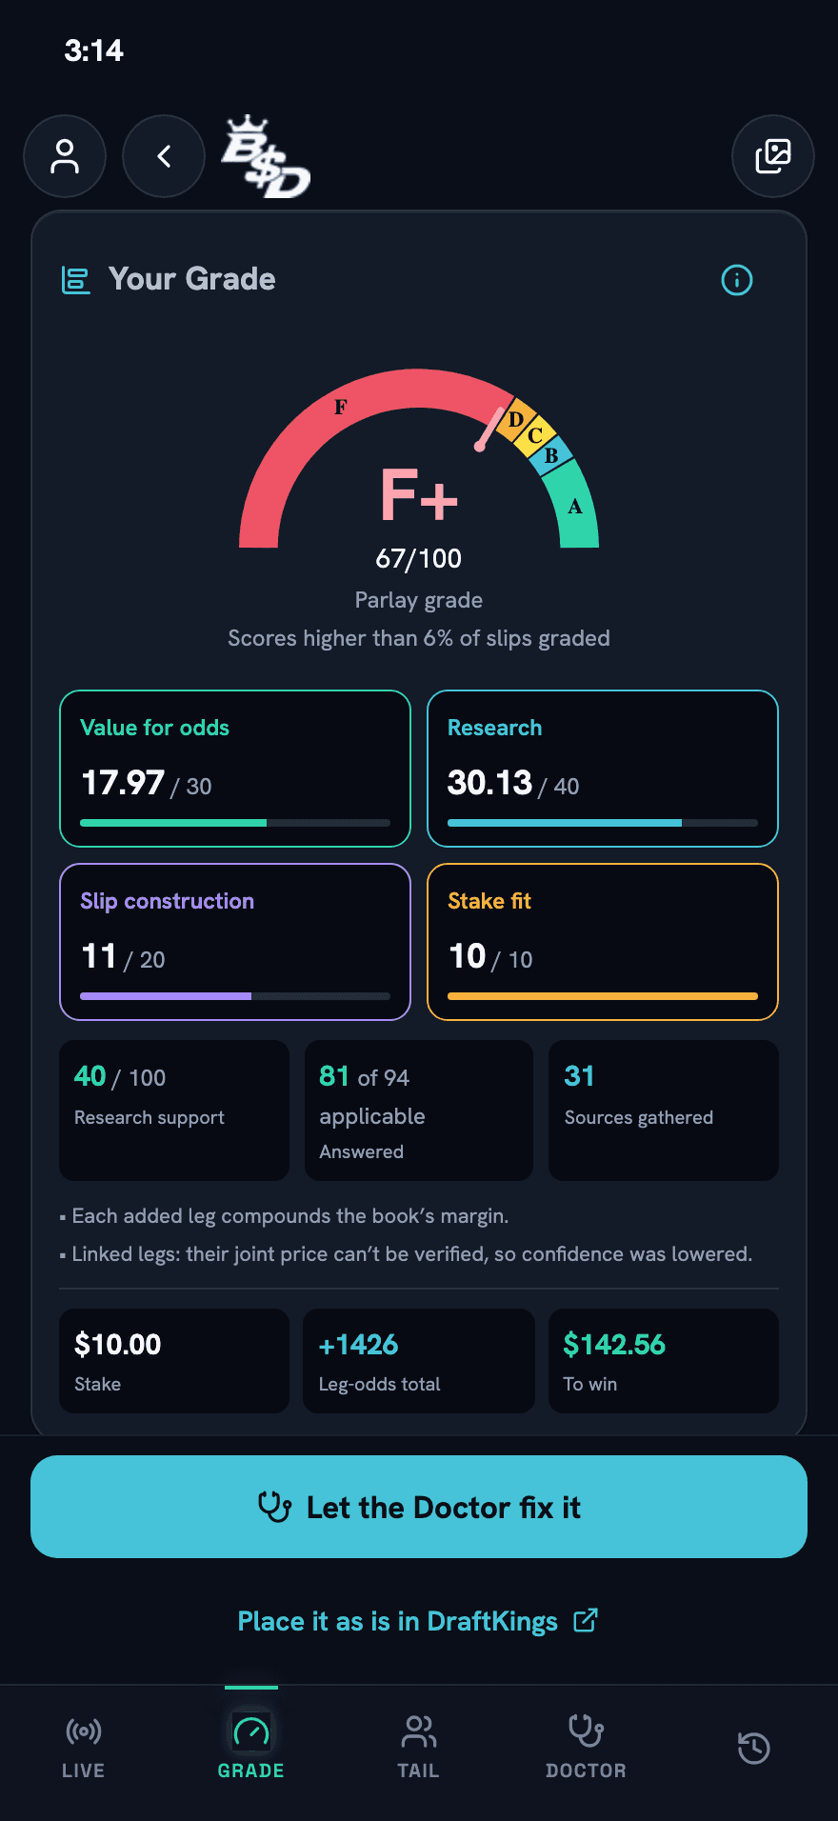Tap the BSD crown logo

pos(266,157)
